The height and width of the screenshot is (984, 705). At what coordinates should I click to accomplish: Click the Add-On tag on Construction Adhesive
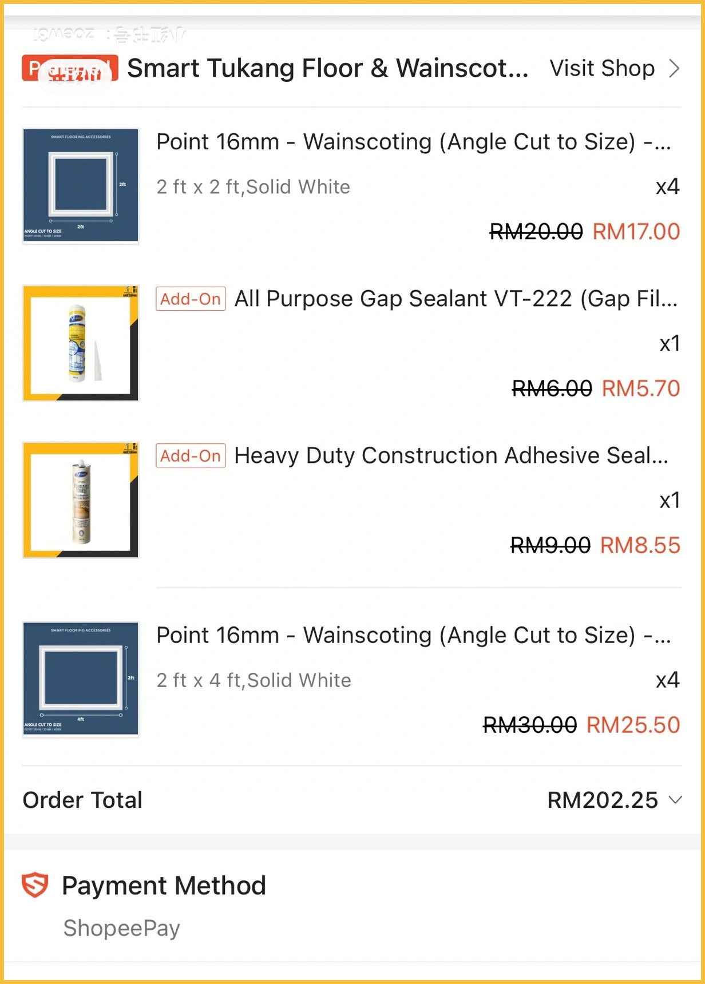191,455
